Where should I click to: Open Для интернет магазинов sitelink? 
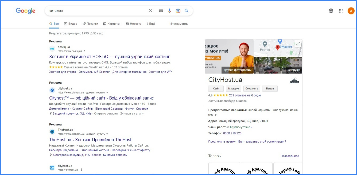pyautogui.click(x=129, y=72)
